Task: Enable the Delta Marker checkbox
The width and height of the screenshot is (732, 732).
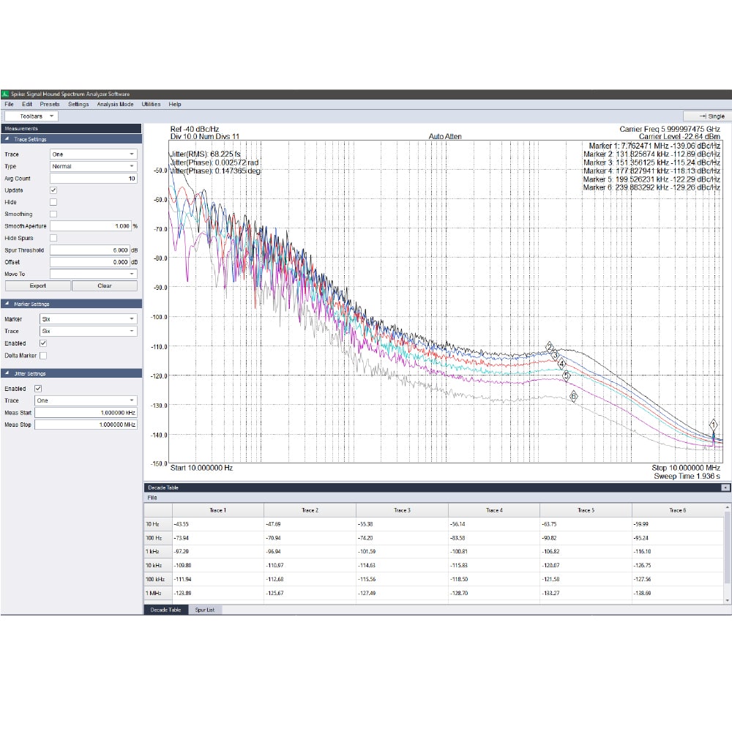Action: 43,356
